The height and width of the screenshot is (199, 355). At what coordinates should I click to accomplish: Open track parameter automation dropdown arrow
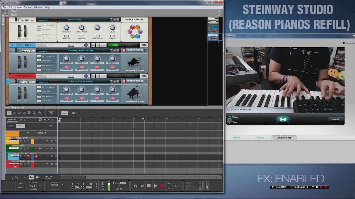click(48, 120)
